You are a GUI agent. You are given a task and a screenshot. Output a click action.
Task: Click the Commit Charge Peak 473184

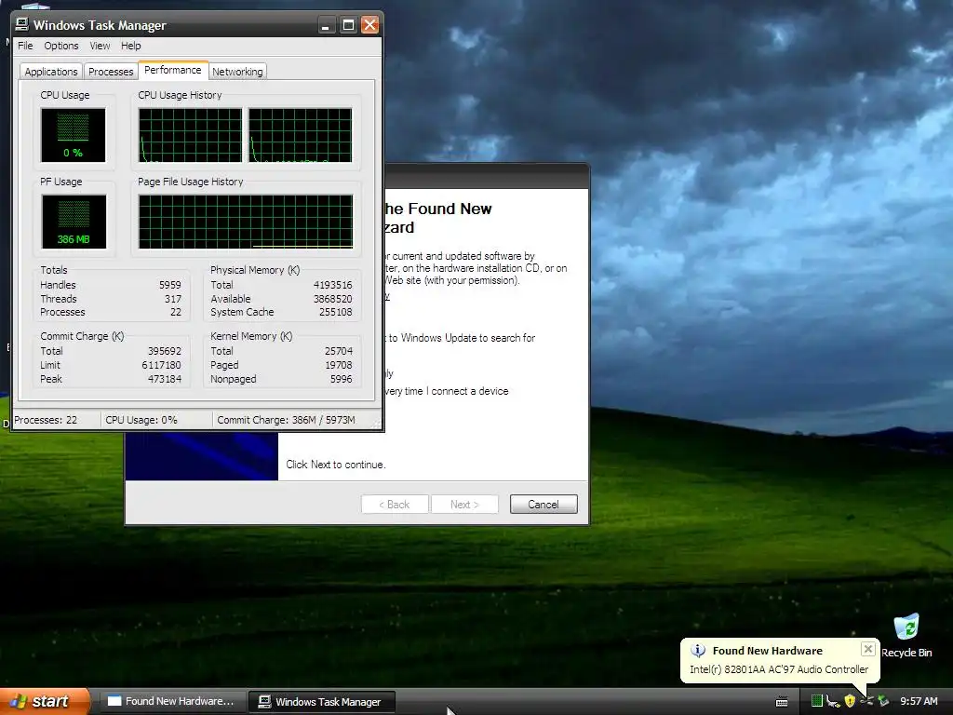164,379
